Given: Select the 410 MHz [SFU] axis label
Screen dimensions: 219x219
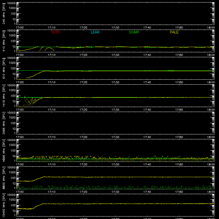Looking at the screenshot, I should tap(4, 41).
